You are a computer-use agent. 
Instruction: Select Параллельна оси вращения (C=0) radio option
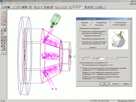tap(80, 39)
